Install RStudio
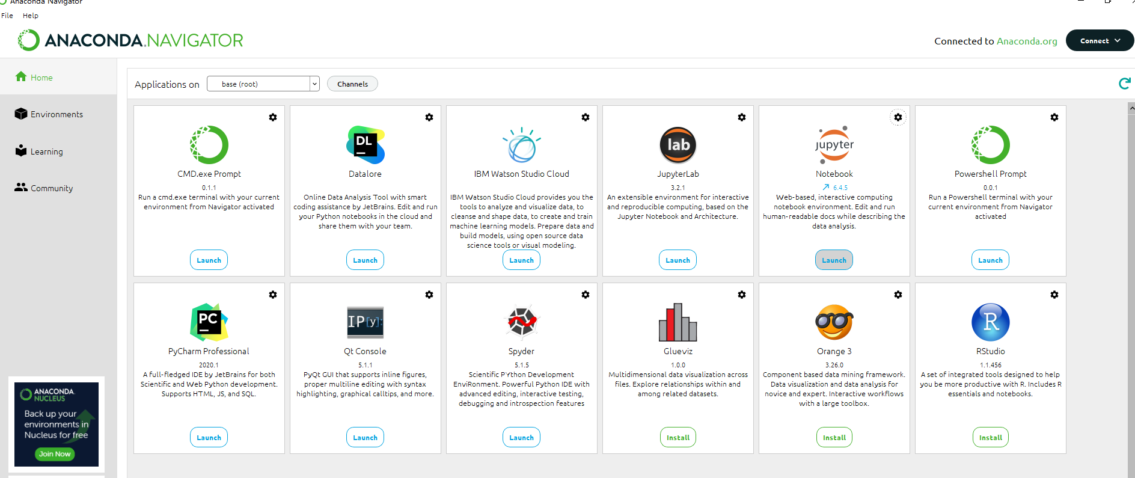Screen dimensions: 1135x478 (991, 437)
